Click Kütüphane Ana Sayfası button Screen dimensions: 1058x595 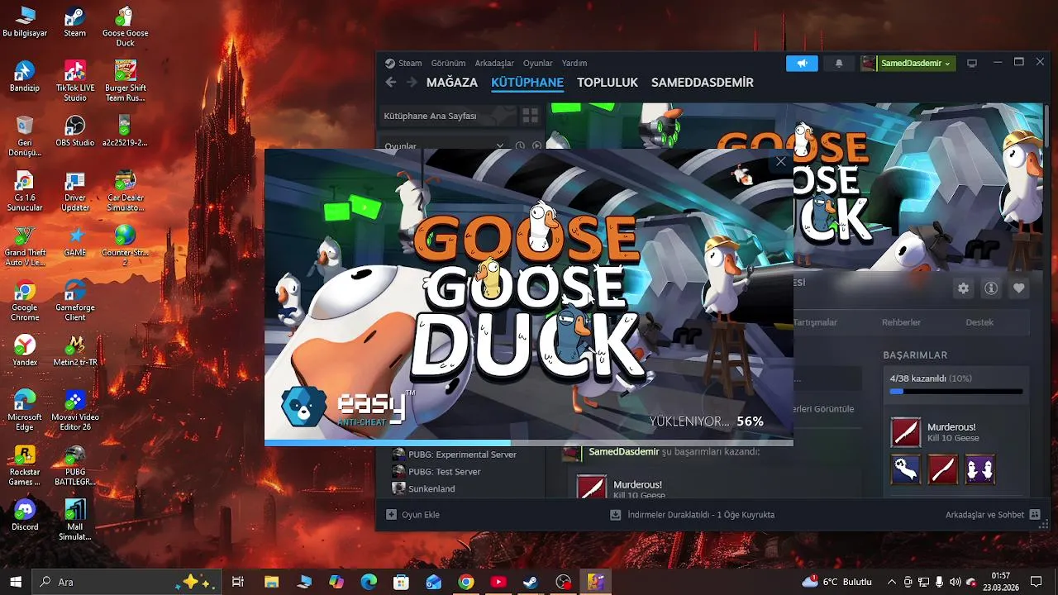pos(447,116)
